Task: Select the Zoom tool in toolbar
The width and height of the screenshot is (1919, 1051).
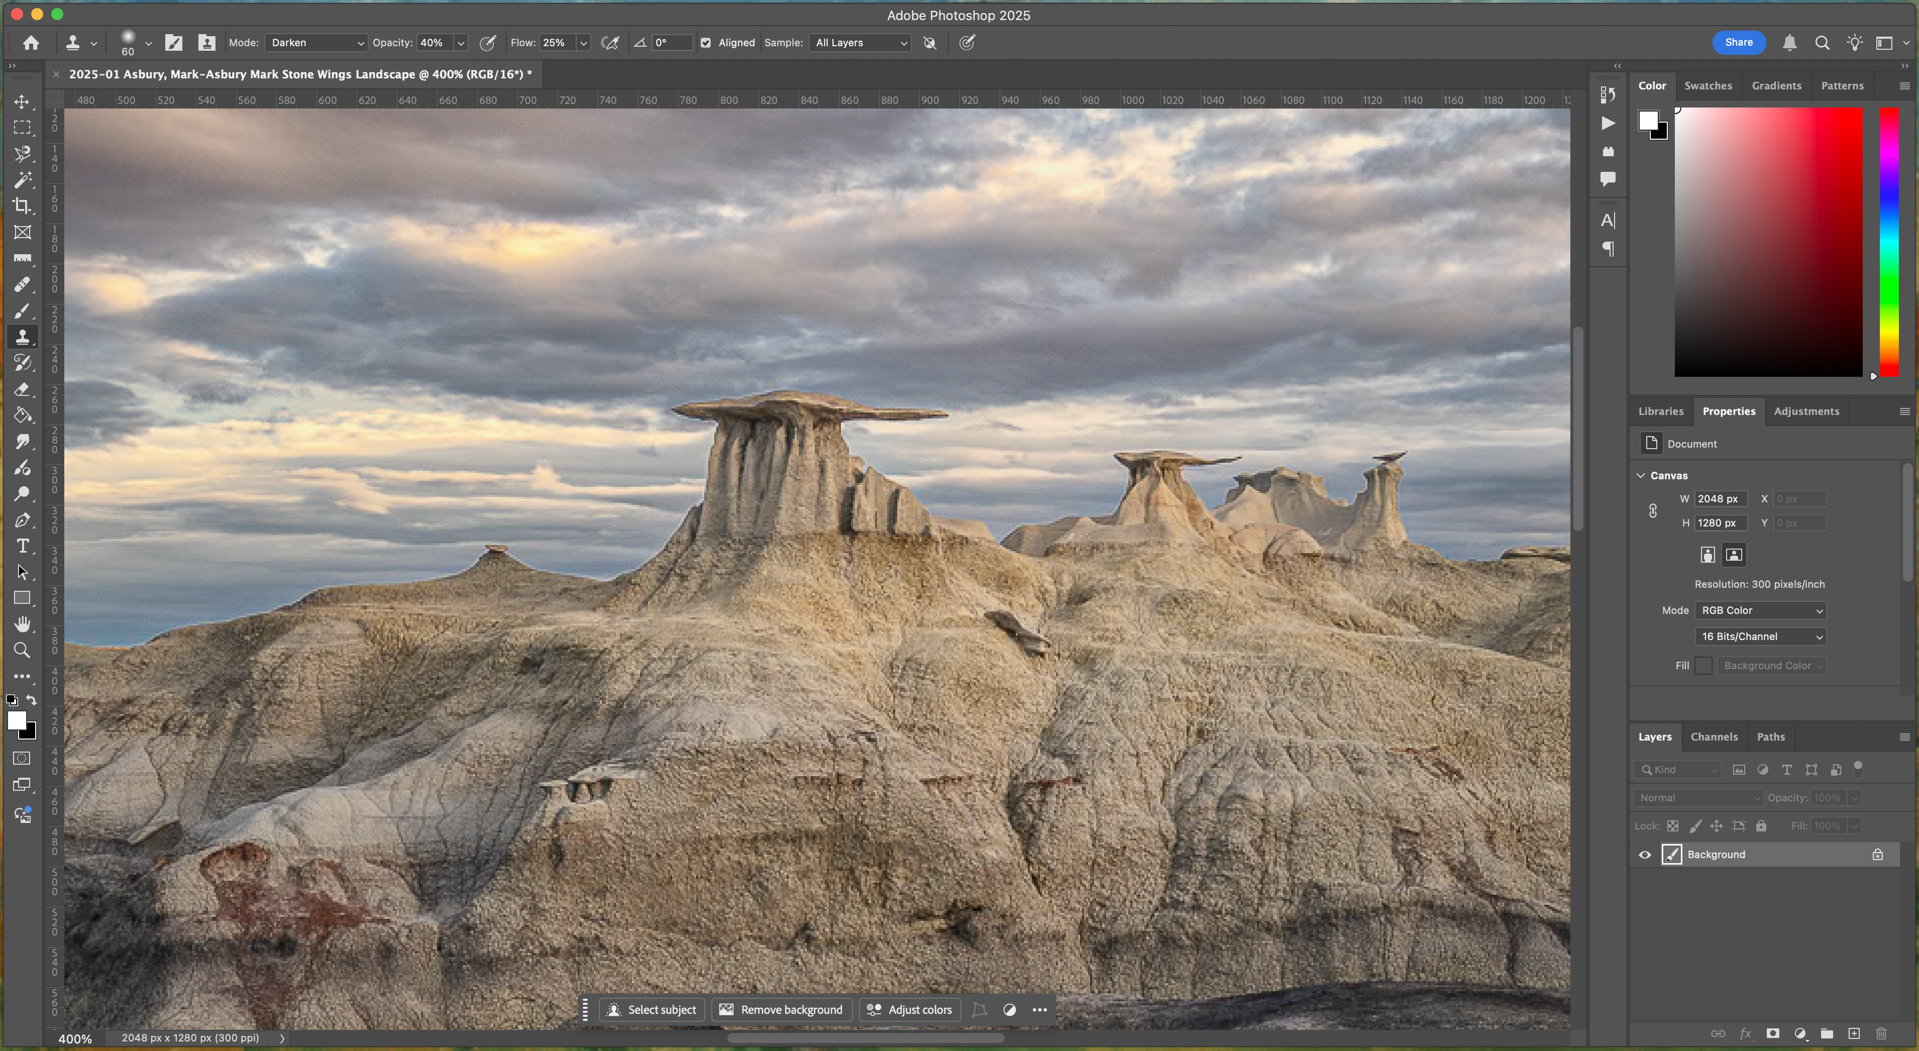Action: [x=22, y=650]
